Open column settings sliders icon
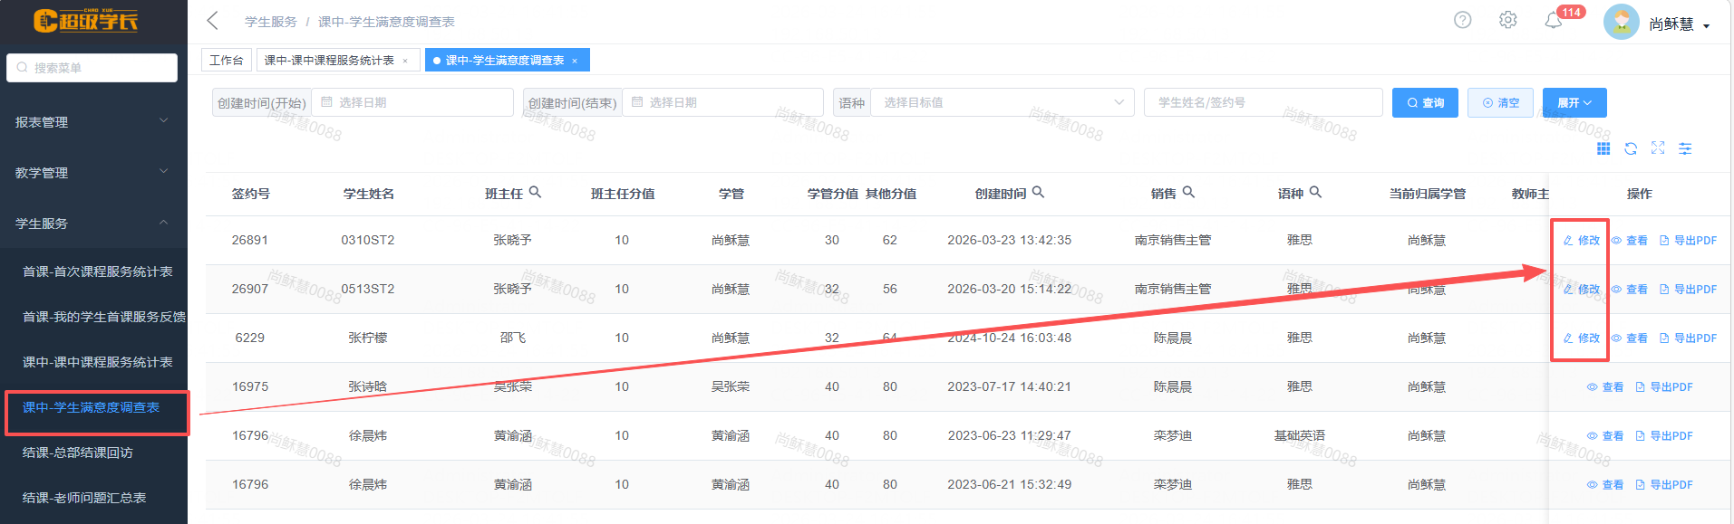 (1685, 148)
